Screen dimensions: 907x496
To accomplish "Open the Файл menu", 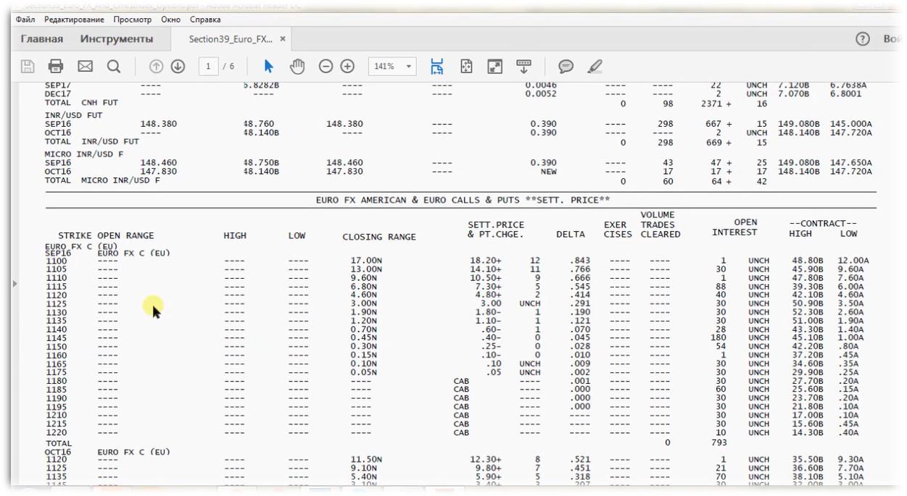I will [x=25, y=20].
